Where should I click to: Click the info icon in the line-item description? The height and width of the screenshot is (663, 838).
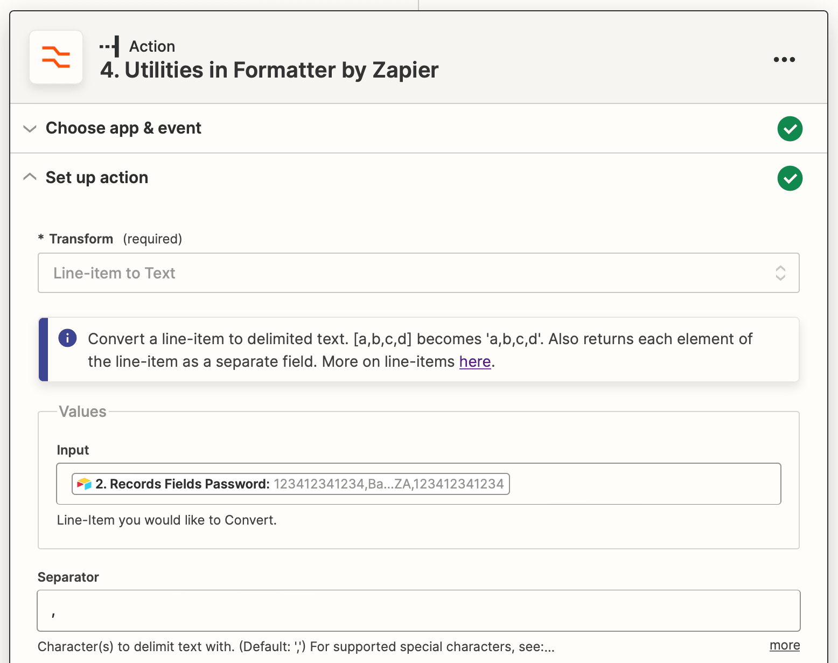(x=67, y=338)
